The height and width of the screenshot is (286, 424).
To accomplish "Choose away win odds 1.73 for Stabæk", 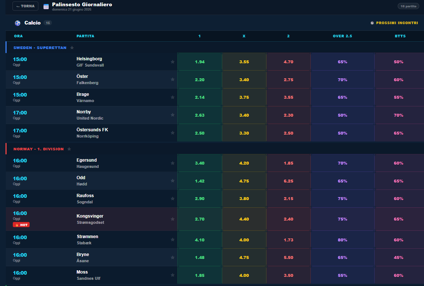I will (x=288, y=240).
